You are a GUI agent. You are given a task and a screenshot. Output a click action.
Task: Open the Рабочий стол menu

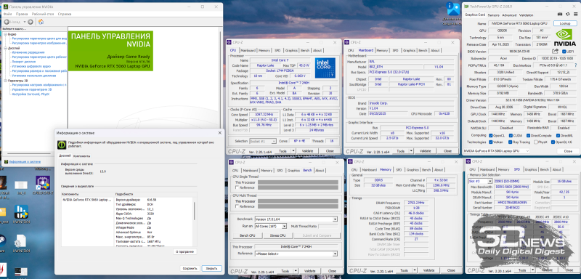click(x=43, y=14)
